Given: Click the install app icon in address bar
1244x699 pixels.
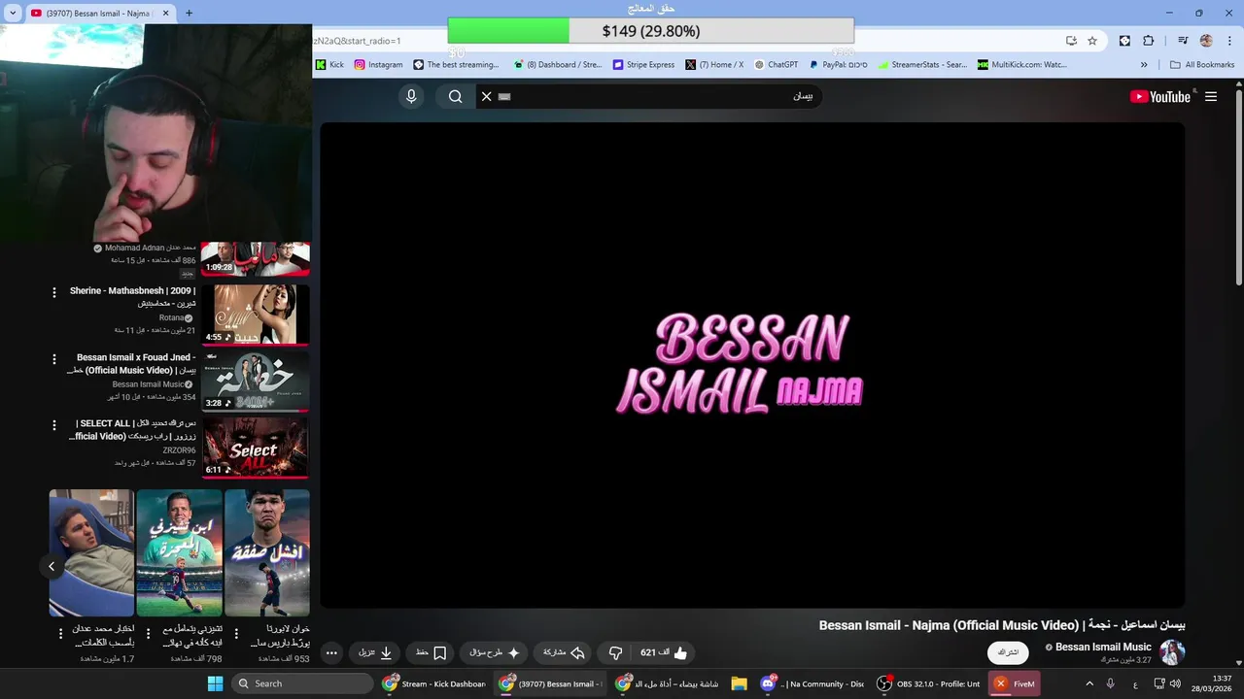Looking at the screenshot, I should [x=1071, y=41].
